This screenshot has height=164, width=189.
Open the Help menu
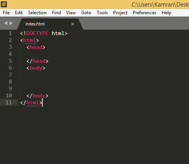coord(166,13)
